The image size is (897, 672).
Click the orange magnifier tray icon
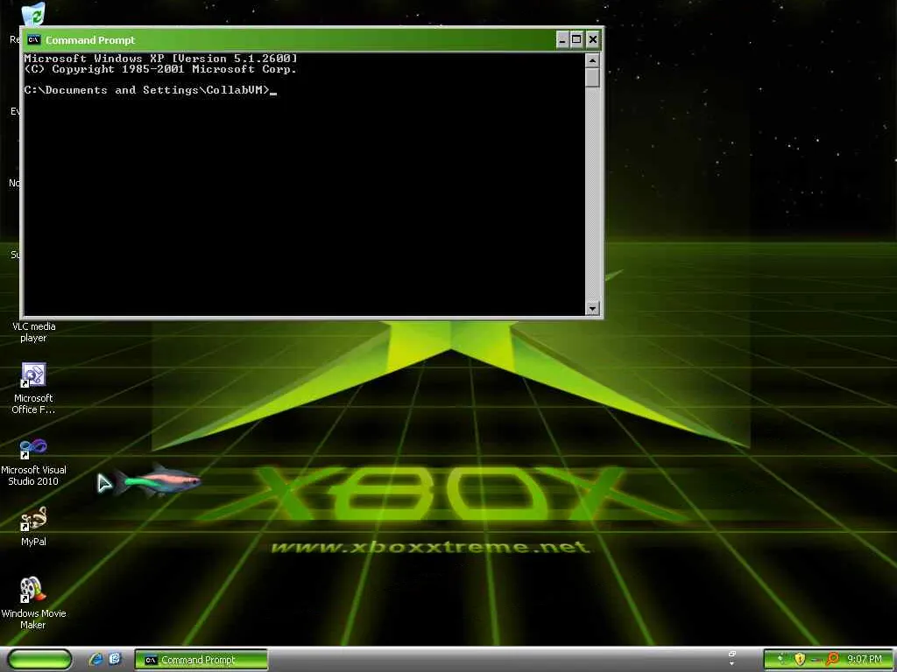(x=832, y=660)
